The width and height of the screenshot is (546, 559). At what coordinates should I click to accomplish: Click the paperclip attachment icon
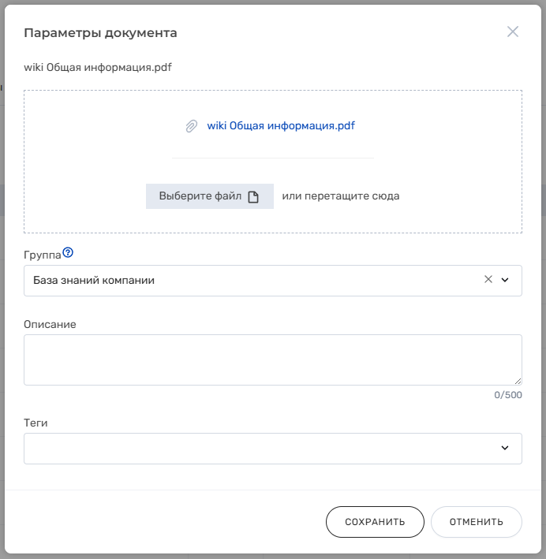pyautogui.click(x=192, y=126)
